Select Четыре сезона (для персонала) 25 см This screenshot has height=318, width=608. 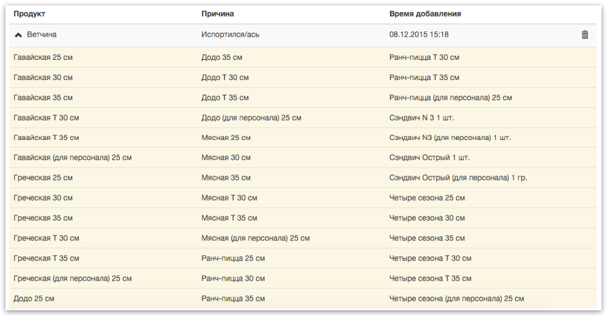[x=457, y=298]
